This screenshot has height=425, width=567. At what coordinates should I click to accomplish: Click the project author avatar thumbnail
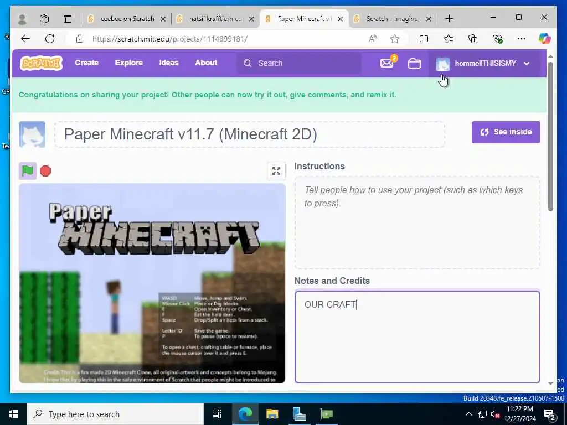pyautogui.click(x=32, y=134)
